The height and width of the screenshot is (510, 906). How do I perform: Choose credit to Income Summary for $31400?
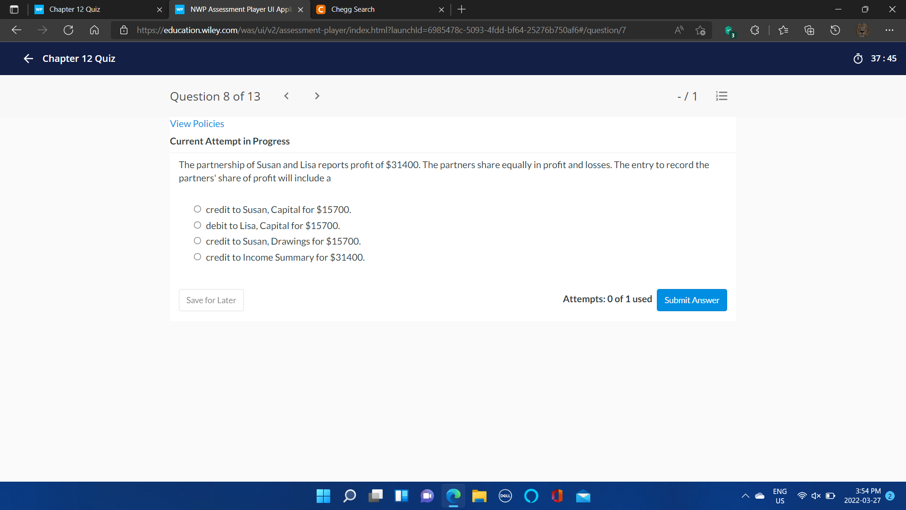197,257
